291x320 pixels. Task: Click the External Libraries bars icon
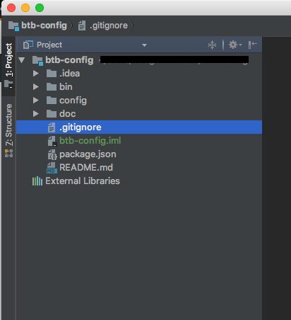(37, 181)
